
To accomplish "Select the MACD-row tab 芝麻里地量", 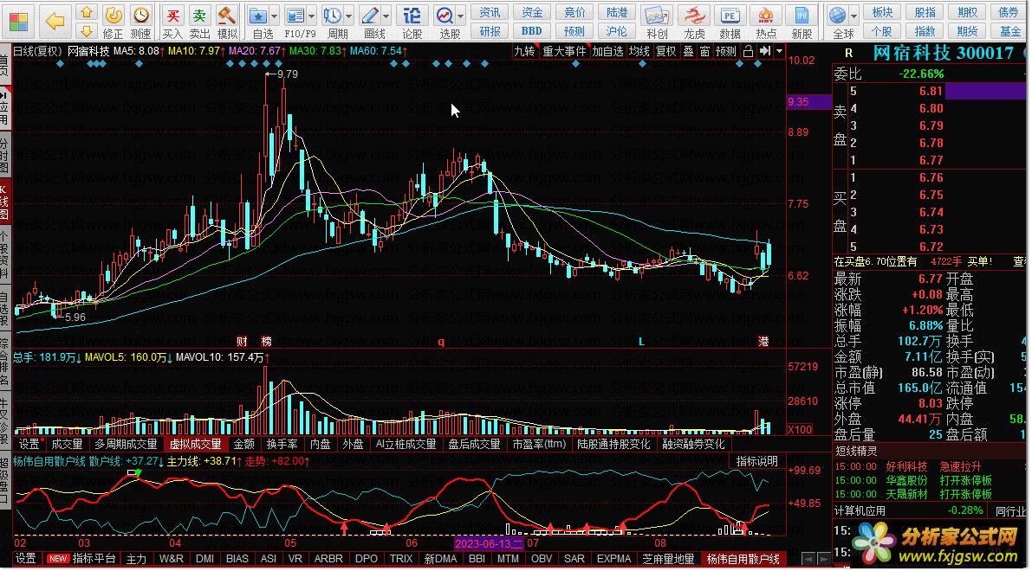I will coord(669,559).
